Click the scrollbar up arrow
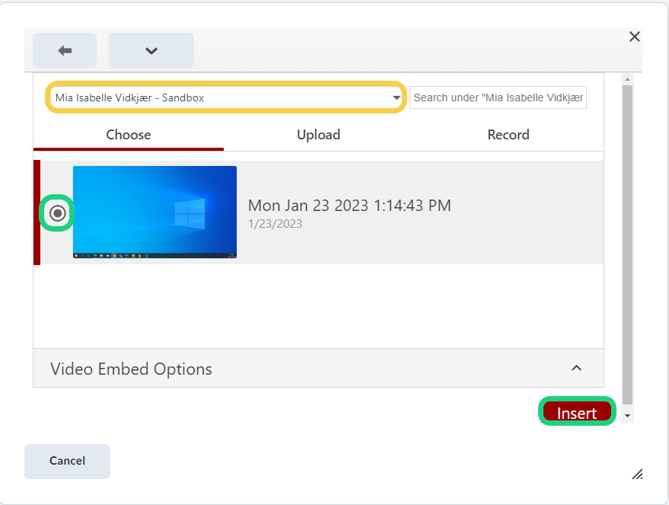 627,78
